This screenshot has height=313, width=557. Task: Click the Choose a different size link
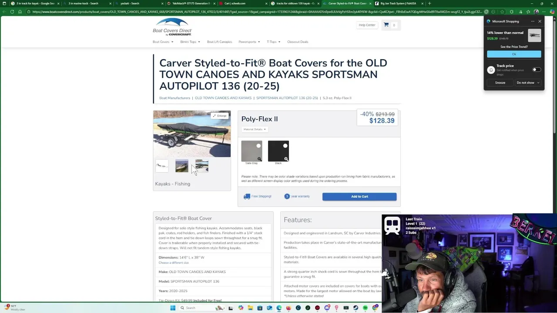[x=174, y=263]
